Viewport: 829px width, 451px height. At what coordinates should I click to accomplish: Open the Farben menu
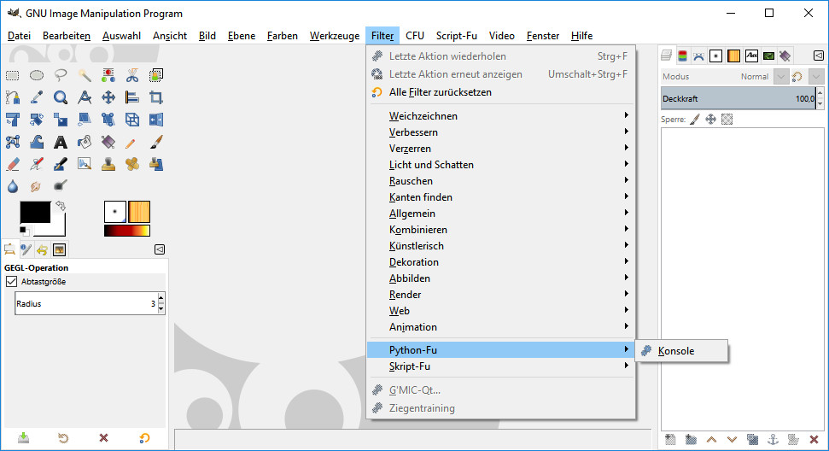[283, 36]
